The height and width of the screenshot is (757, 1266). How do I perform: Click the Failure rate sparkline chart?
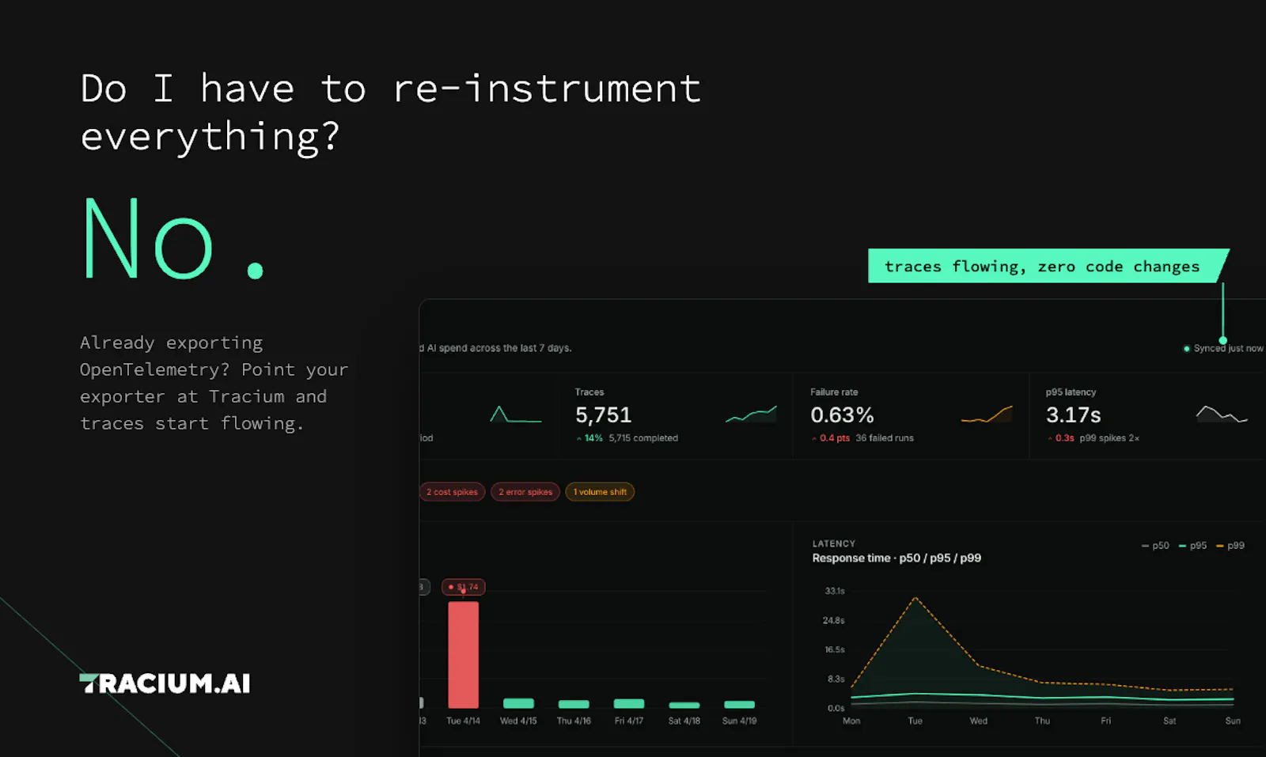pos(987,414)
